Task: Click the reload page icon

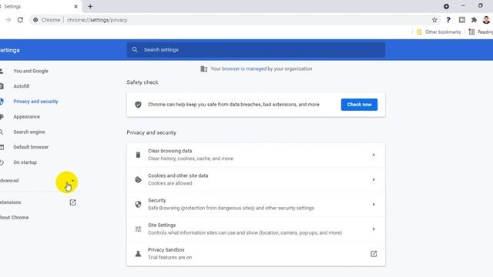Action: pyautogui.click(x=21, y=20)
